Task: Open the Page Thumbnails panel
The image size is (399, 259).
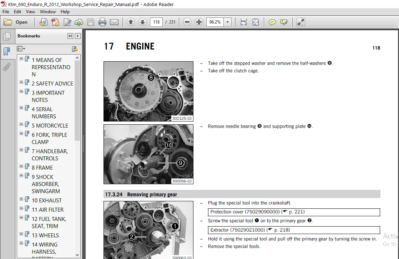Action: [x=7, y=36]
